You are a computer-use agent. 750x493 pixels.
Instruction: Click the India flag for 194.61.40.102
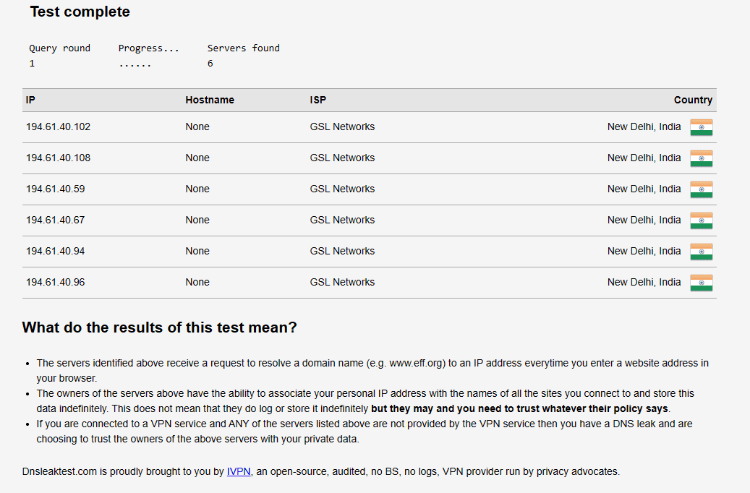701,127
